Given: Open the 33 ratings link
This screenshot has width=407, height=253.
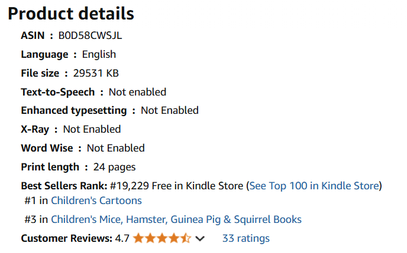Looking at the screenshot, I should coord(246,238).
